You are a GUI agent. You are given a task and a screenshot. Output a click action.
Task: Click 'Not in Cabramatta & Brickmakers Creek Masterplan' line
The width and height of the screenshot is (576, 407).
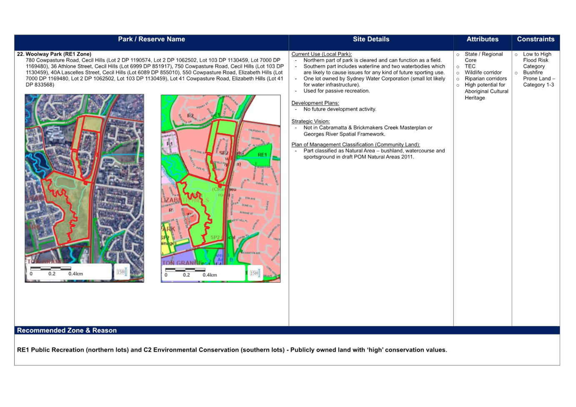tap(368, 131)
